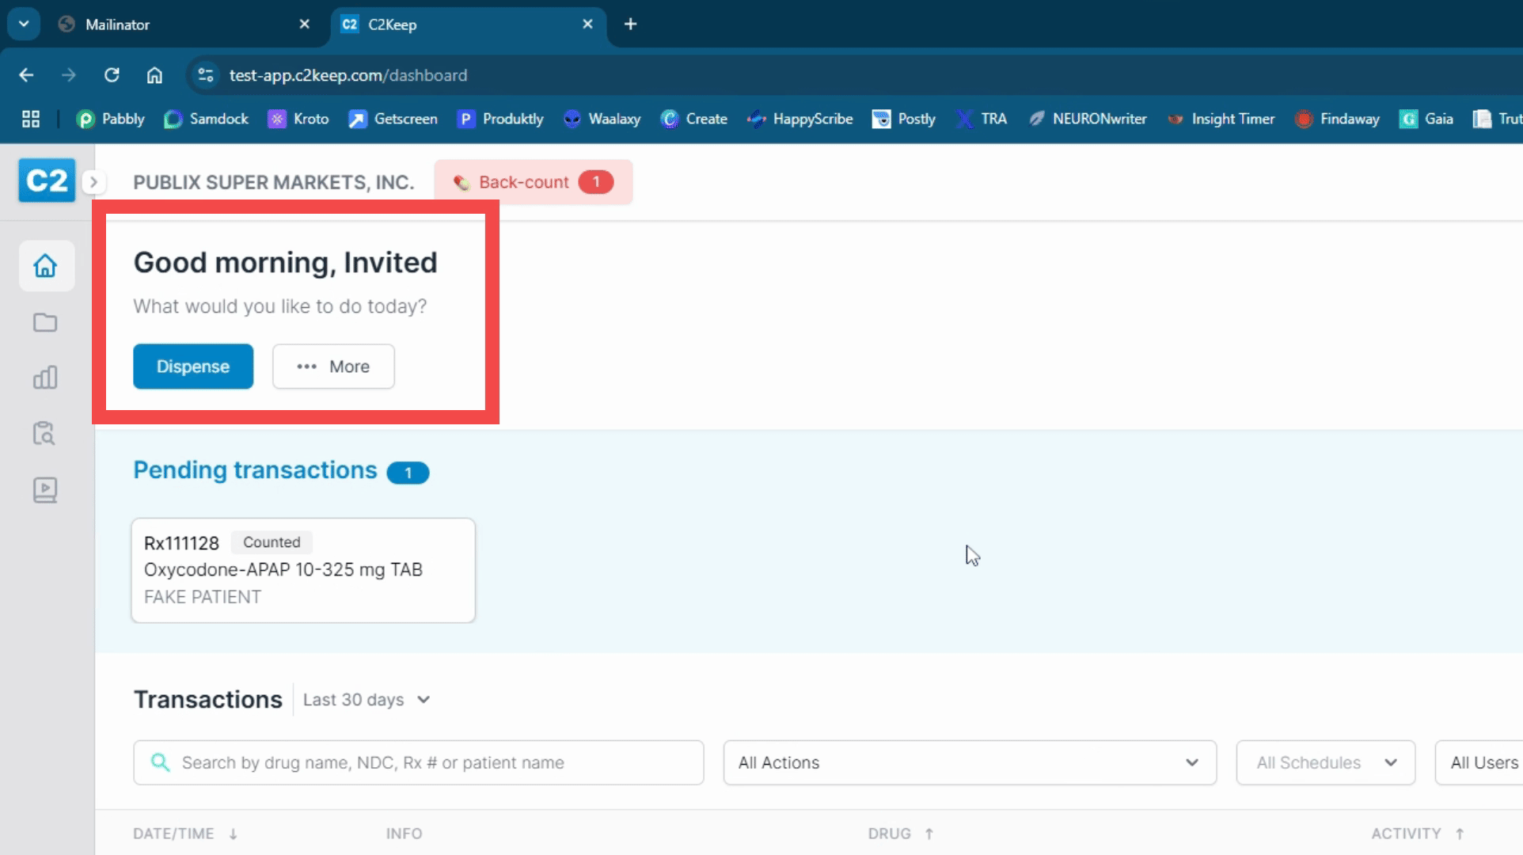Close the C2Keep tab
Viewport: 1523px width, 855px height.
tap(587, 24)
